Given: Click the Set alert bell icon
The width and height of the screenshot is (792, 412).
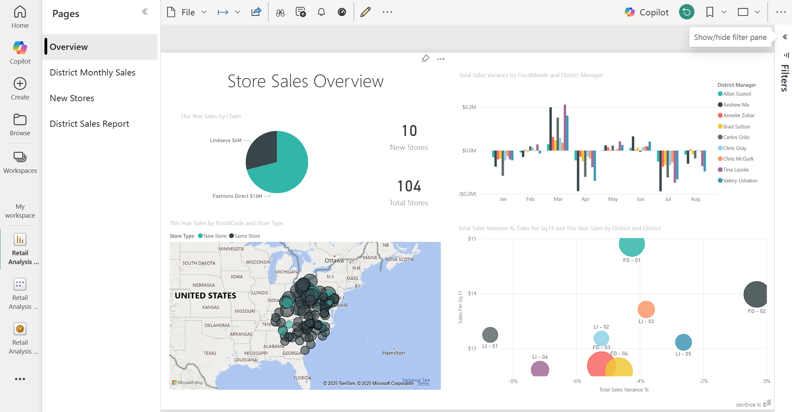Looking at the screenshot, I should (x=321, y=12).
